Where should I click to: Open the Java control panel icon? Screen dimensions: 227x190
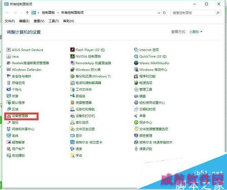[9, 57]
